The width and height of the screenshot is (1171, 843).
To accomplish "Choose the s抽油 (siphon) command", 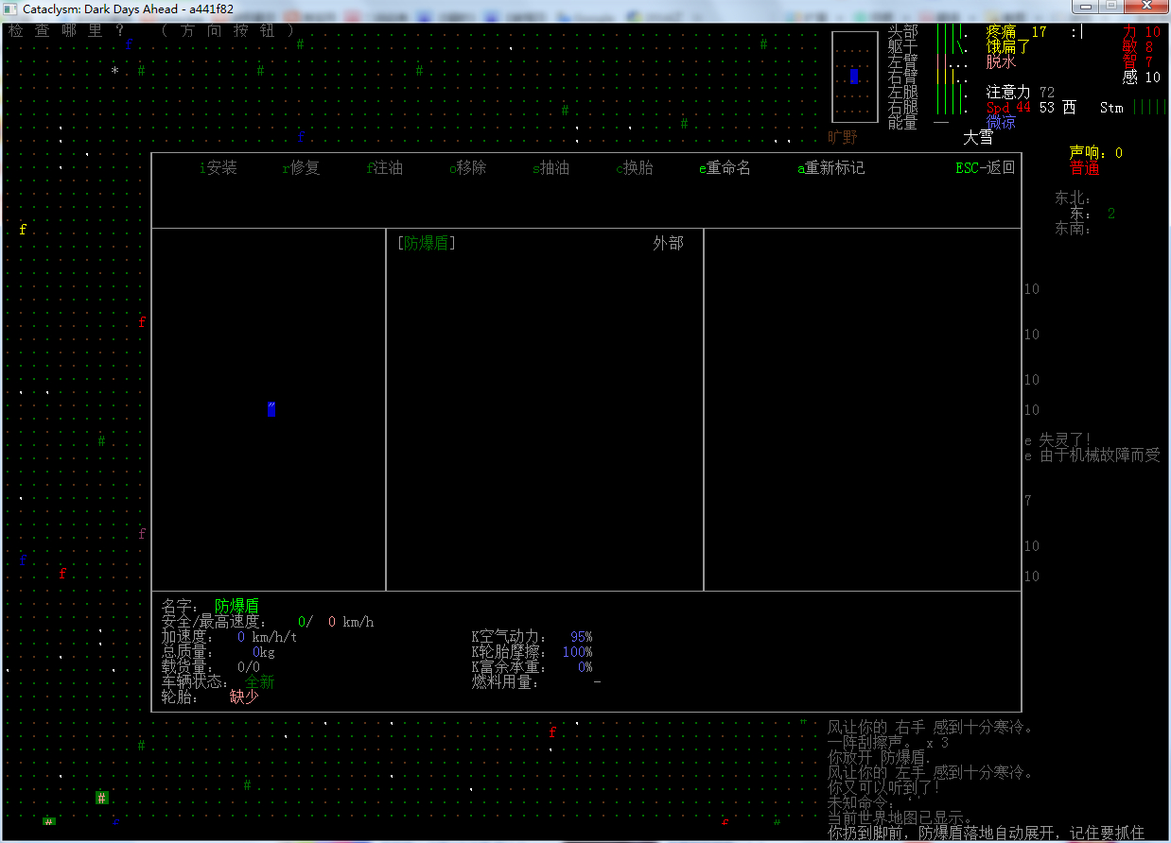I will [x=551, y=168].
